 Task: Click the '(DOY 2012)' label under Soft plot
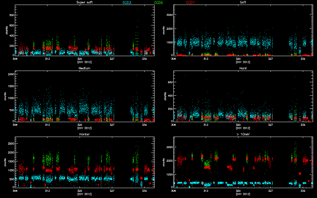243,62
